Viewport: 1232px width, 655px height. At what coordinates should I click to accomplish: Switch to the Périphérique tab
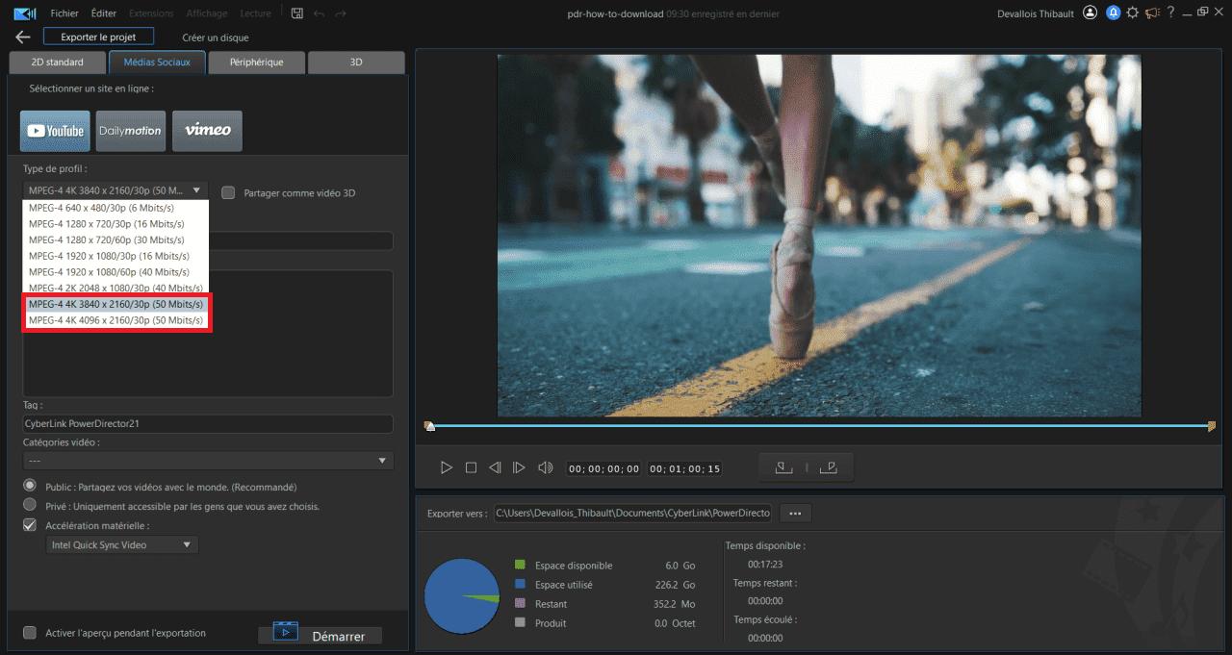point(256,63)
